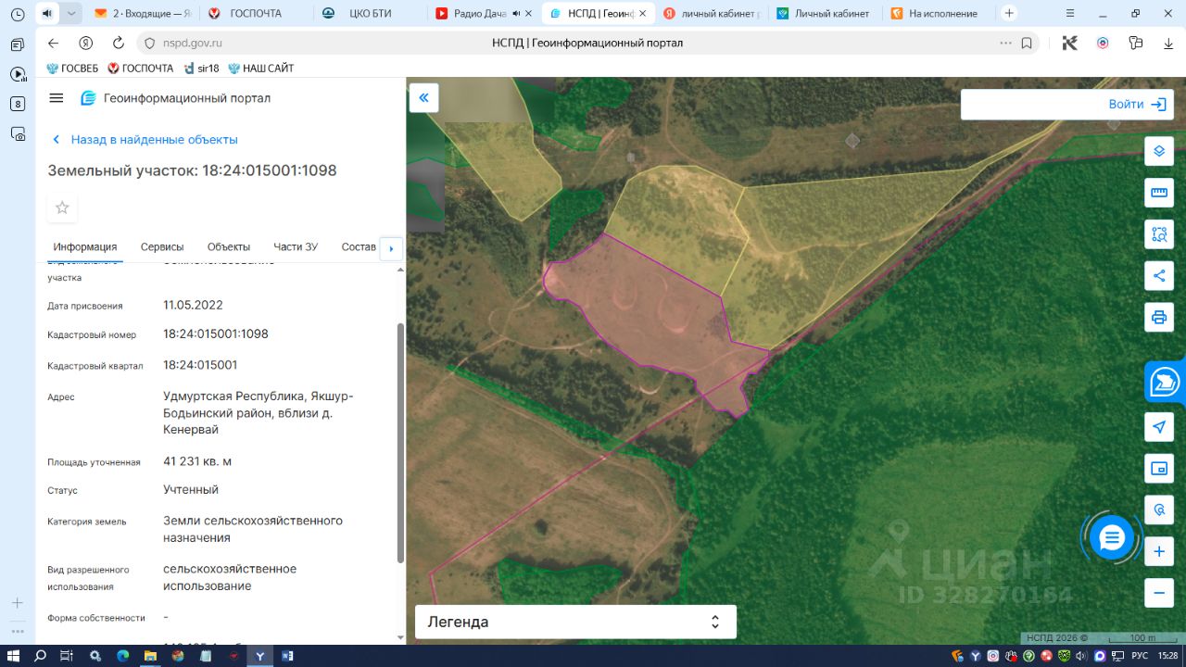Click the cadastral quarter 18:24:015001 value
Image resolution: width=1186 pixels, height=667 pixels.
(x=200, y=365)
